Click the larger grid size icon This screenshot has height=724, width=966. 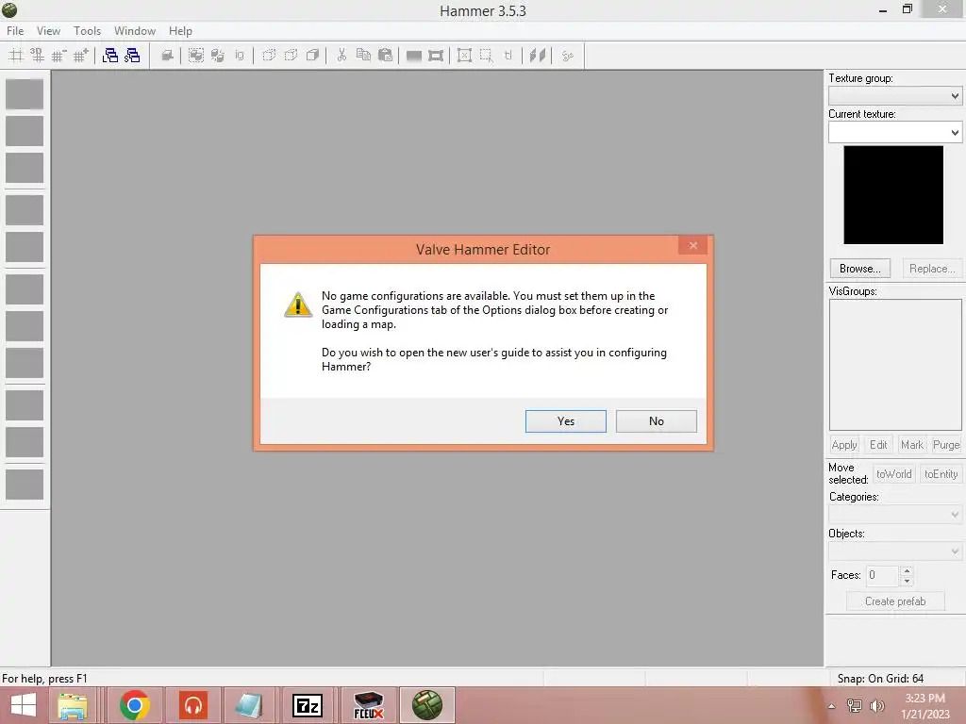(x=81, y=56)
